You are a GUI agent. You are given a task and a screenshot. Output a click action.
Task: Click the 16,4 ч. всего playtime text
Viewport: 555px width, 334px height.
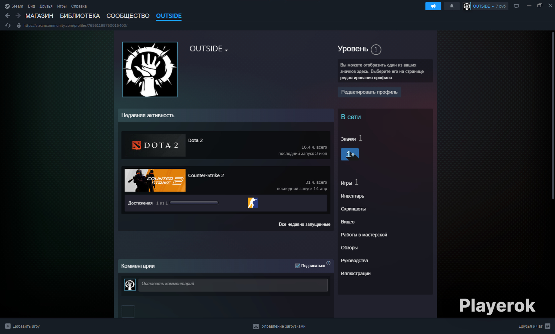click(x=314, y=147)
